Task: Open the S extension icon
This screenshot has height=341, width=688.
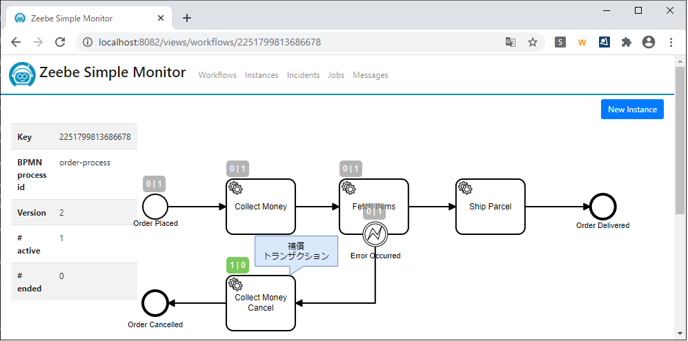Action: click(560, 42)
